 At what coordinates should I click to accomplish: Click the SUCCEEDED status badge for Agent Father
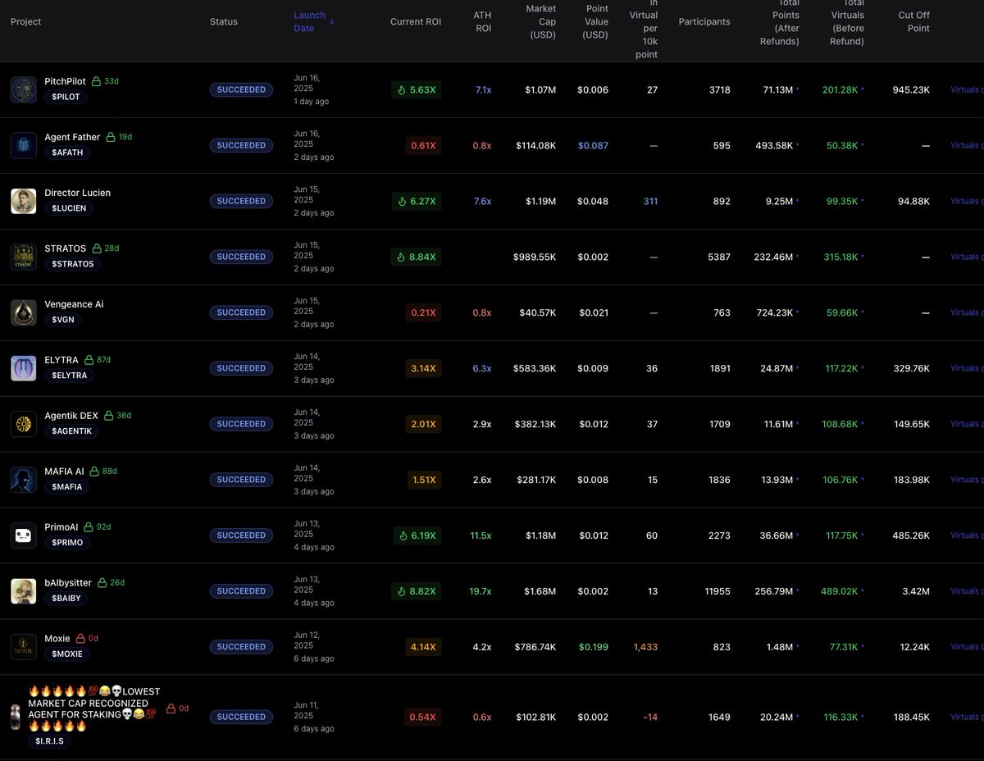click(241, 145)
